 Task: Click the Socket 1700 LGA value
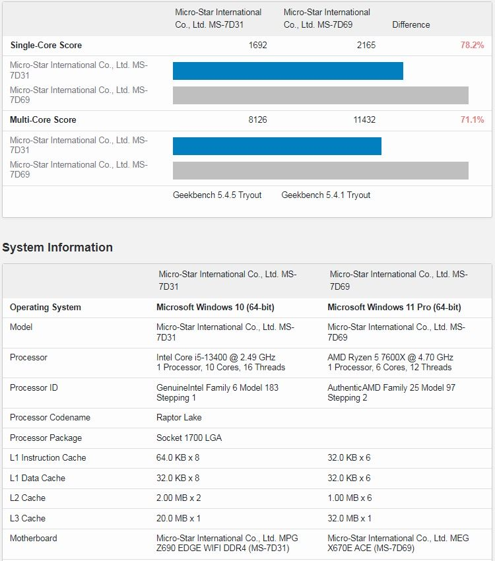[189, 438]
